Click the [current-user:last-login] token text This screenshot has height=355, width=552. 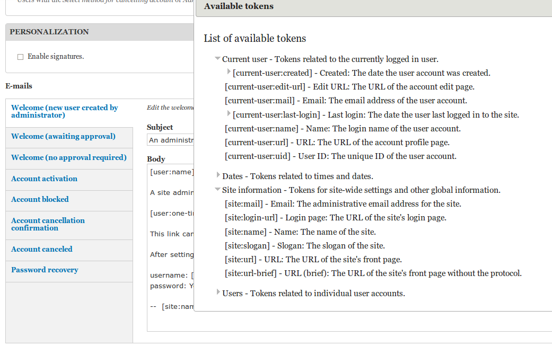click(x=276, y=115)
